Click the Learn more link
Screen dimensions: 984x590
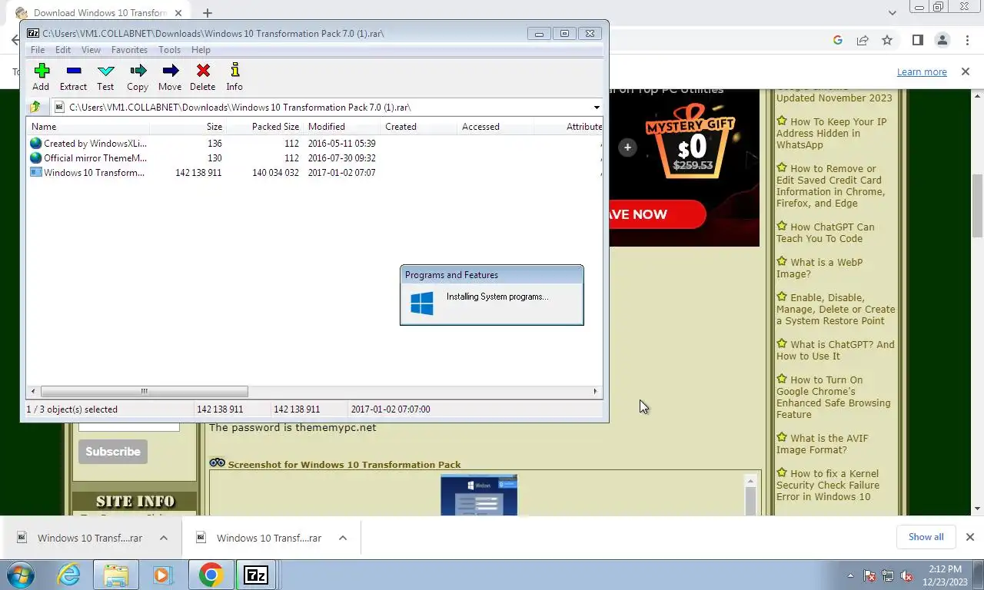(x=922, y=71)
